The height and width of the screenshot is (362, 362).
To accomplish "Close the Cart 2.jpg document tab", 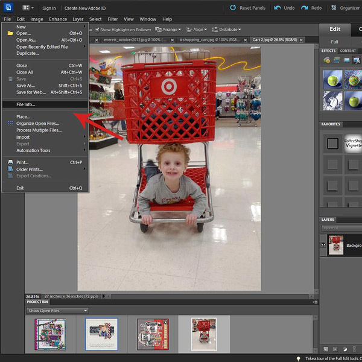I will coord(301,40).
